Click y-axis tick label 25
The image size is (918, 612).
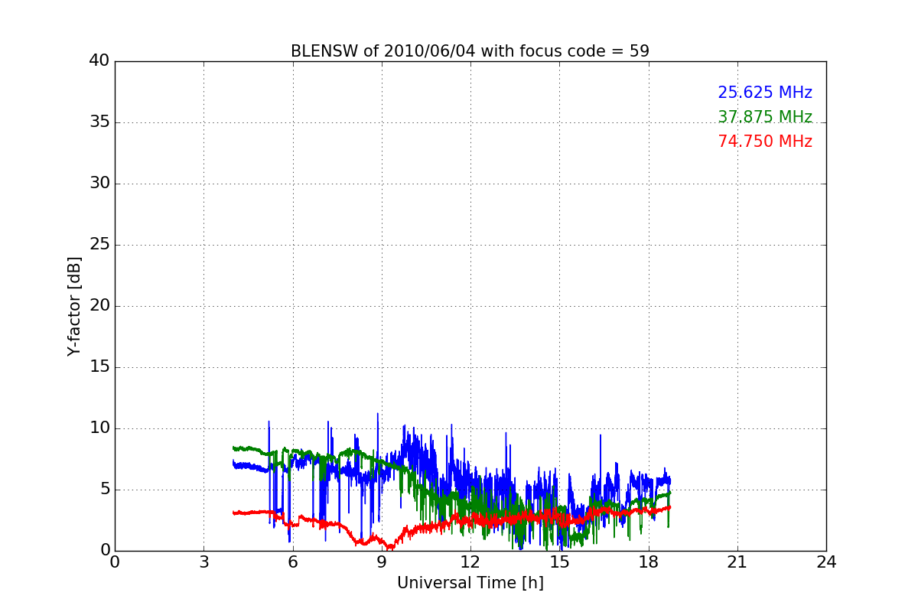pyautogui.click(x=99, y=245)
